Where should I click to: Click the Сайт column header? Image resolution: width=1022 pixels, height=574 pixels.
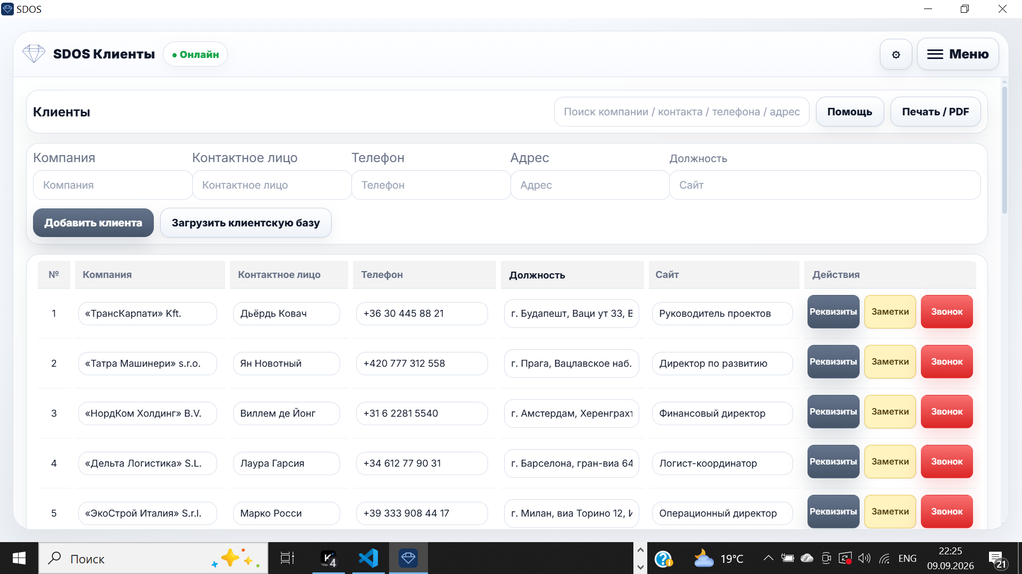click(724, 275)
